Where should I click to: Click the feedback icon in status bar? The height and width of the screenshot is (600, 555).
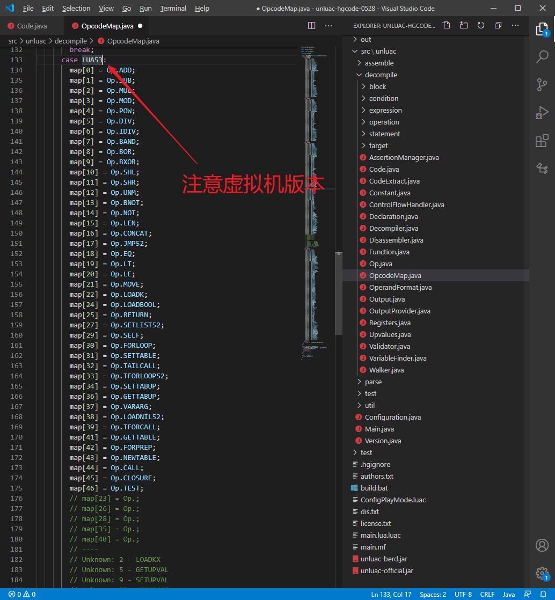(x=528, y=594)
